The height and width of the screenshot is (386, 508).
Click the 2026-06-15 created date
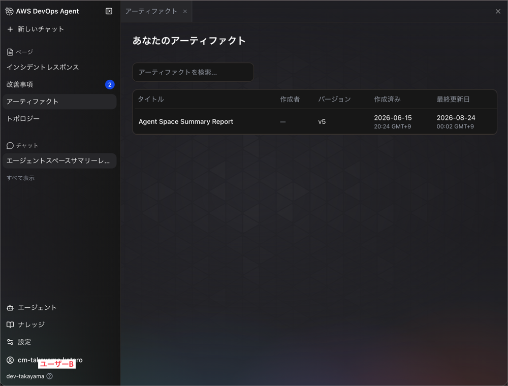393,118
